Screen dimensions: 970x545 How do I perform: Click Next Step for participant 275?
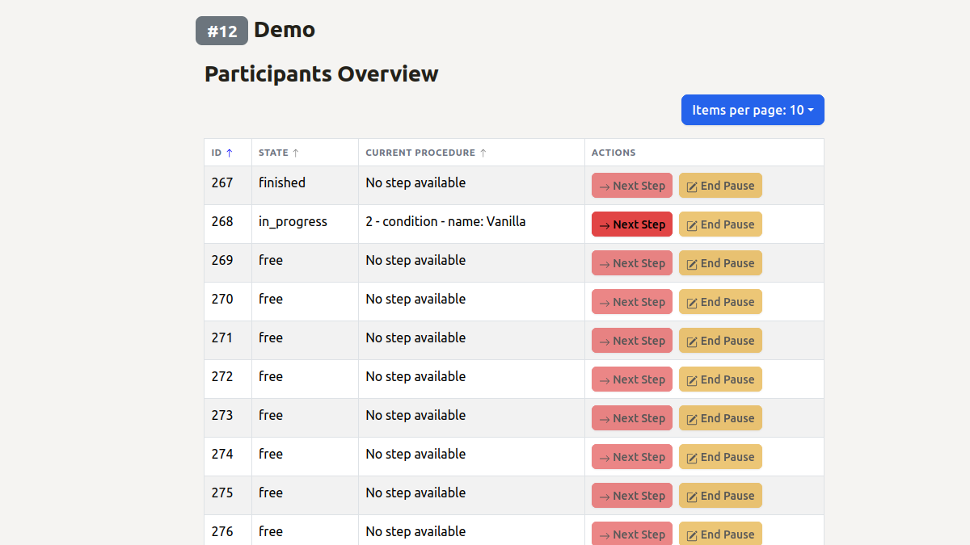(632, 496)
